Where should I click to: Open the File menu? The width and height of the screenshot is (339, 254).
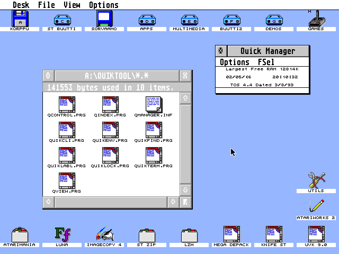(46, 4)
